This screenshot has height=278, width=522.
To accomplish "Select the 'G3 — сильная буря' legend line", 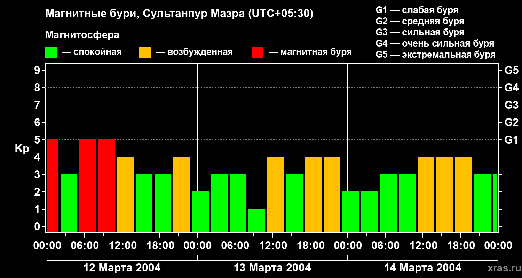I will pyautogui.click(x=420, y=32).
